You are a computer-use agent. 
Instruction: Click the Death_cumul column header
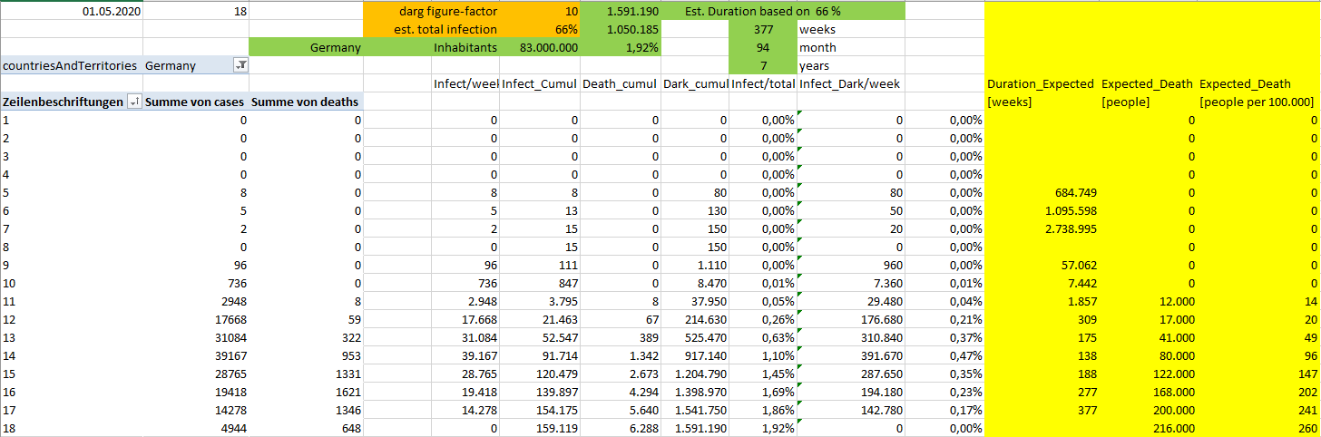click(621, 83)
